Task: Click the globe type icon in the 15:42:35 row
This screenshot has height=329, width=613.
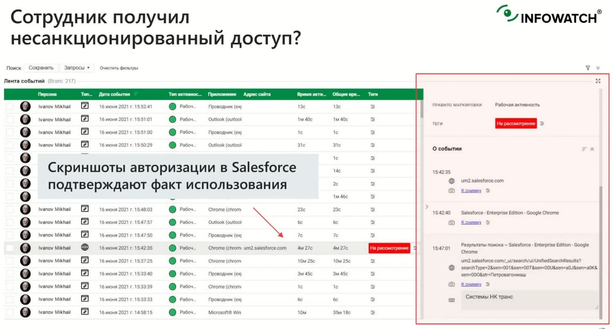Action: click(x=85, y=247)
